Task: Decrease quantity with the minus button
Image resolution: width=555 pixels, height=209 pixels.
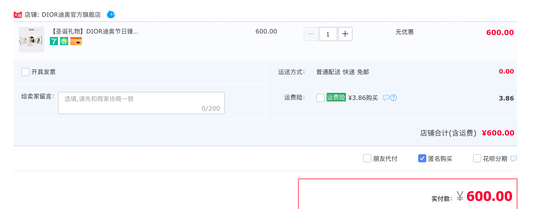Action: click(x=311, y=34)
